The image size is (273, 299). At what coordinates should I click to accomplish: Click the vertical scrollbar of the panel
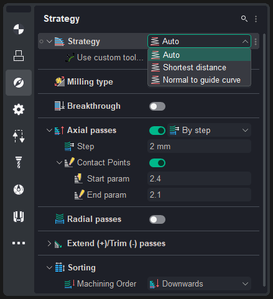[264, 160]
